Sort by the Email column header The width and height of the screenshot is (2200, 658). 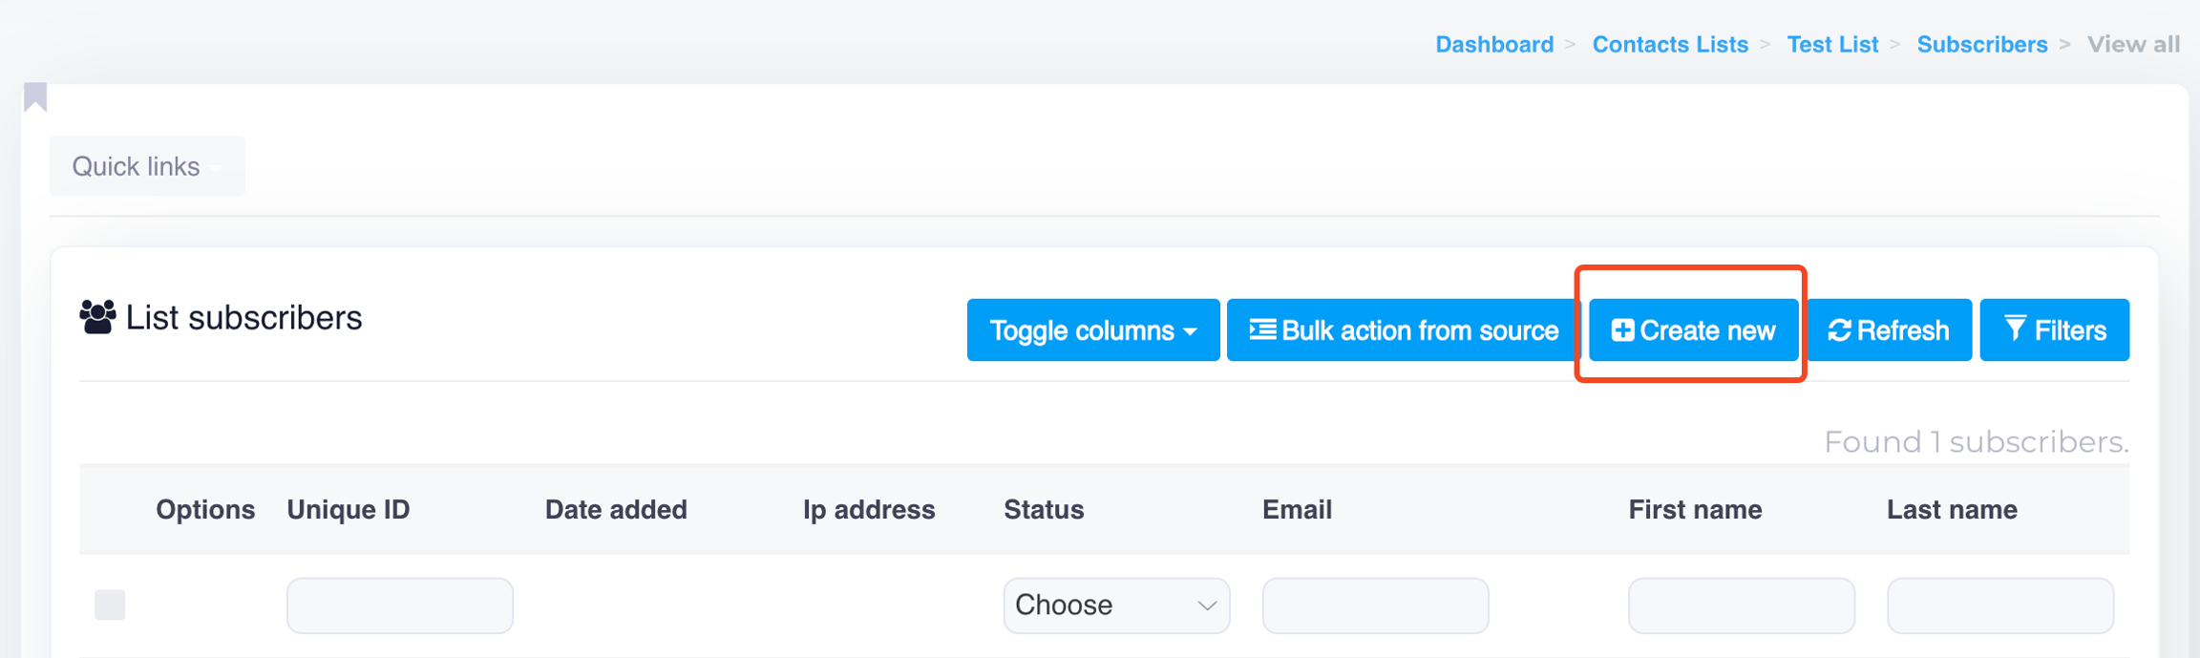1297,510
